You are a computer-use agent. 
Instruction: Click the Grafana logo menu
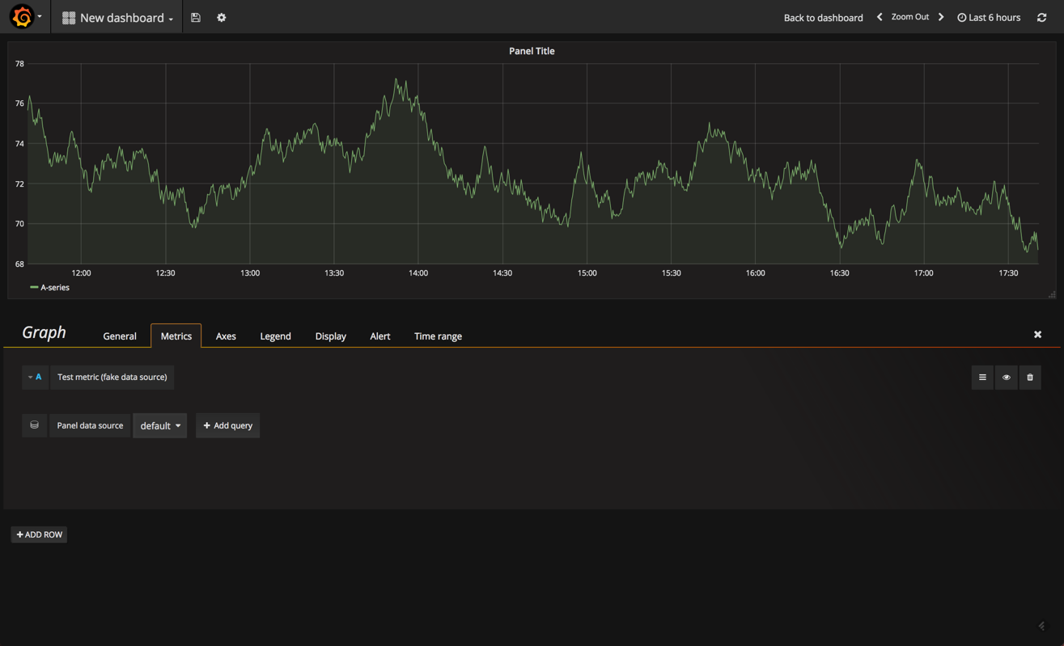point(23,17)
